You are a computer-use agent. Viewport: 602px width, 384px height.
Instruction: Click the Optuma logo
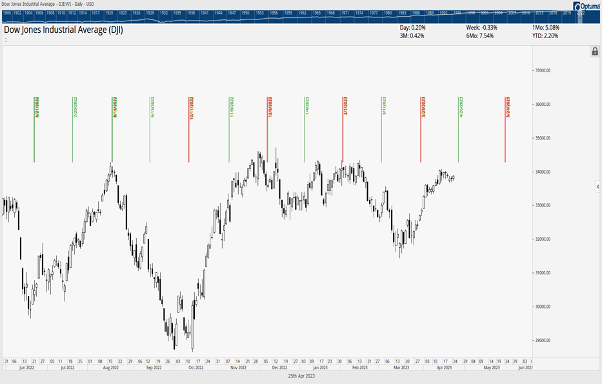(x=587, y=6)
